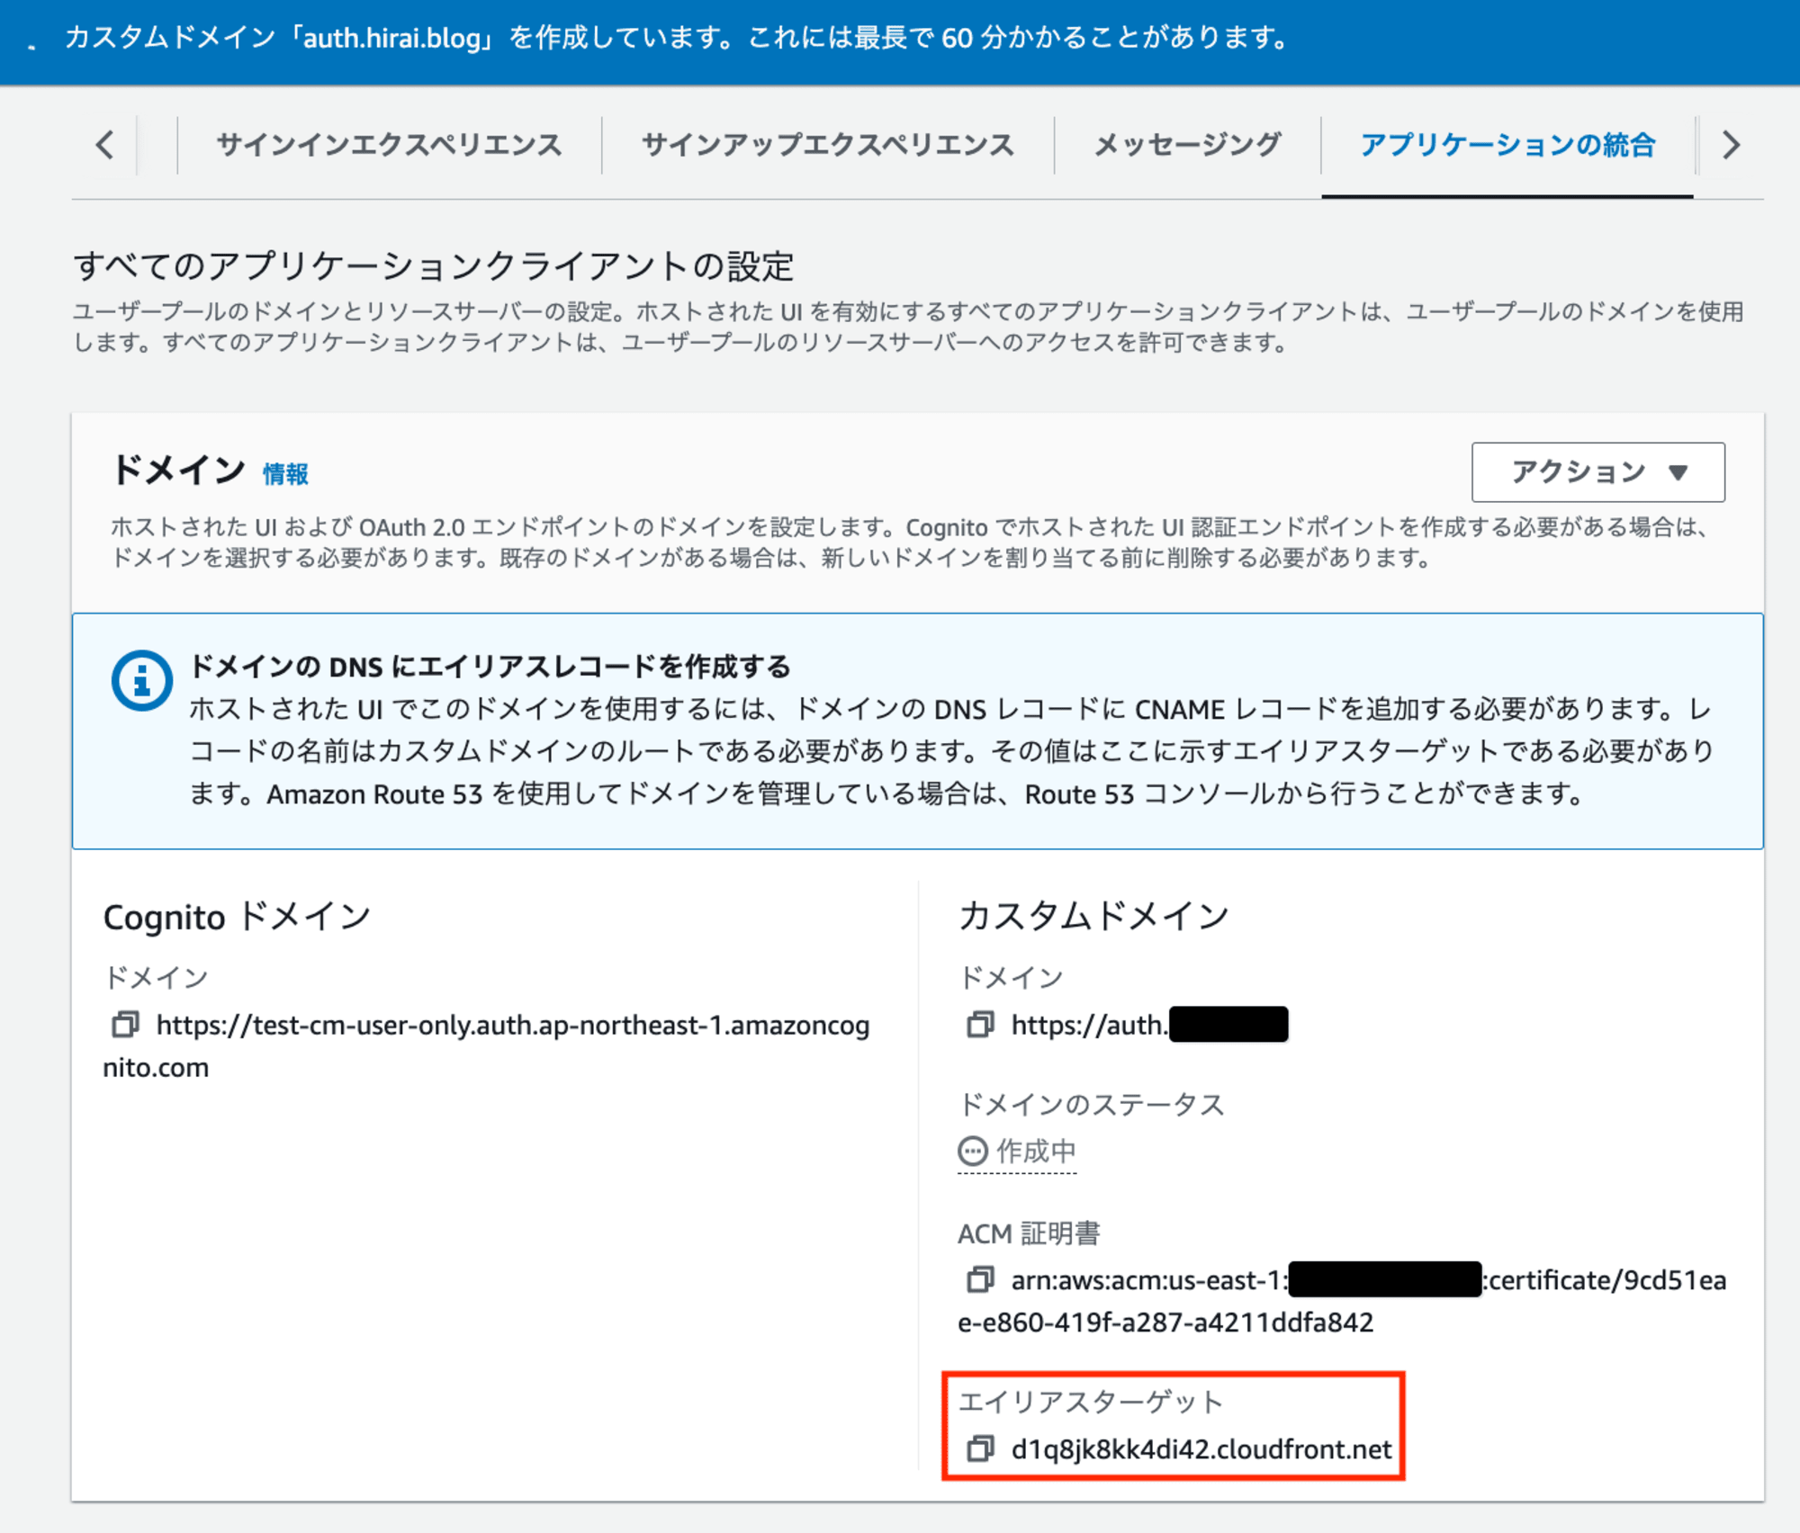1800x1533 pixels.
Task: Open the 情報 link next to ドメイン
Action: 285,474
